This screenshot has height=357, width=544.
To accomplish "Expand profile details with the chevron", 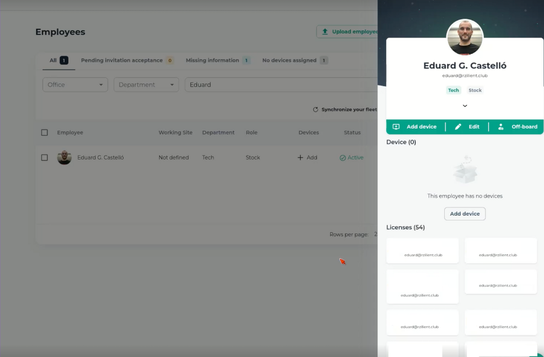I will (x=465, y=106).
